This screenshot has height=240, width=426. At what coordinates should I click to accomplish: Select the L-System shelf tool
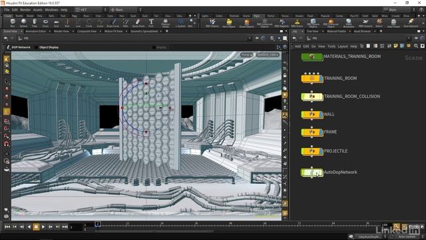180,23
